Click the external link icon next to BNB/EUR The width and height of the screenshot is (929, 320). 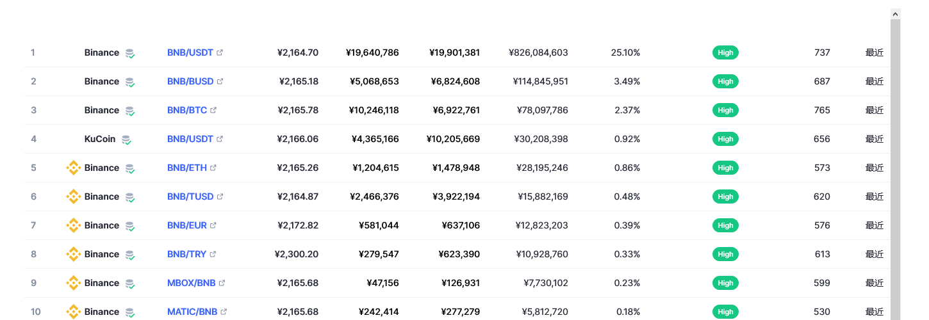pos(213,225)
